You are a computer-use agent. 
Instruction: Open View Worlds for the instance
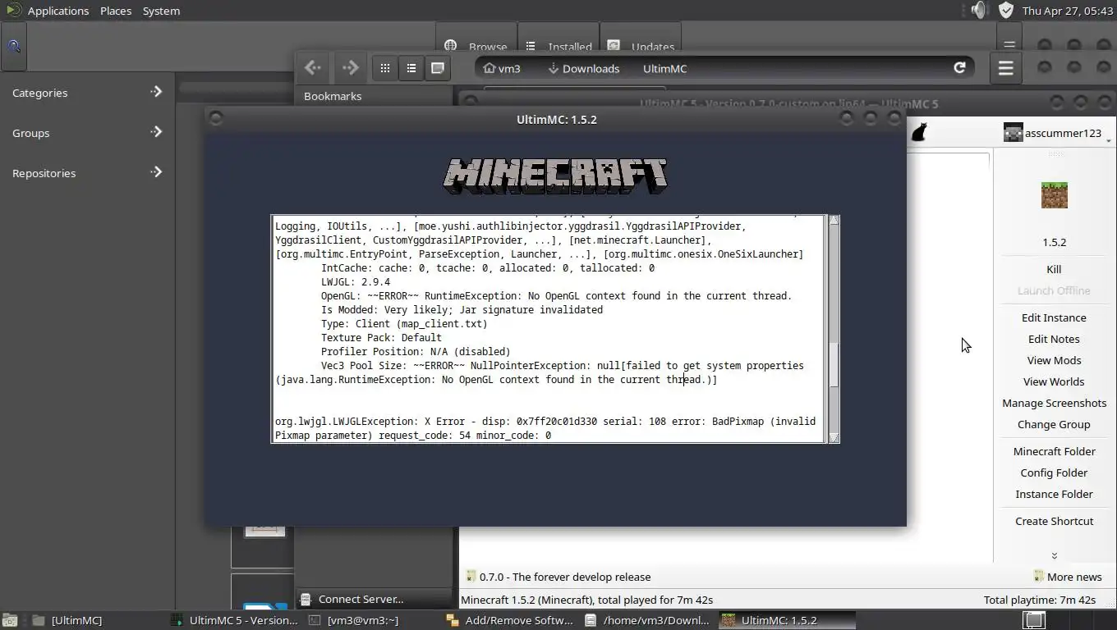click(1054, 381)
